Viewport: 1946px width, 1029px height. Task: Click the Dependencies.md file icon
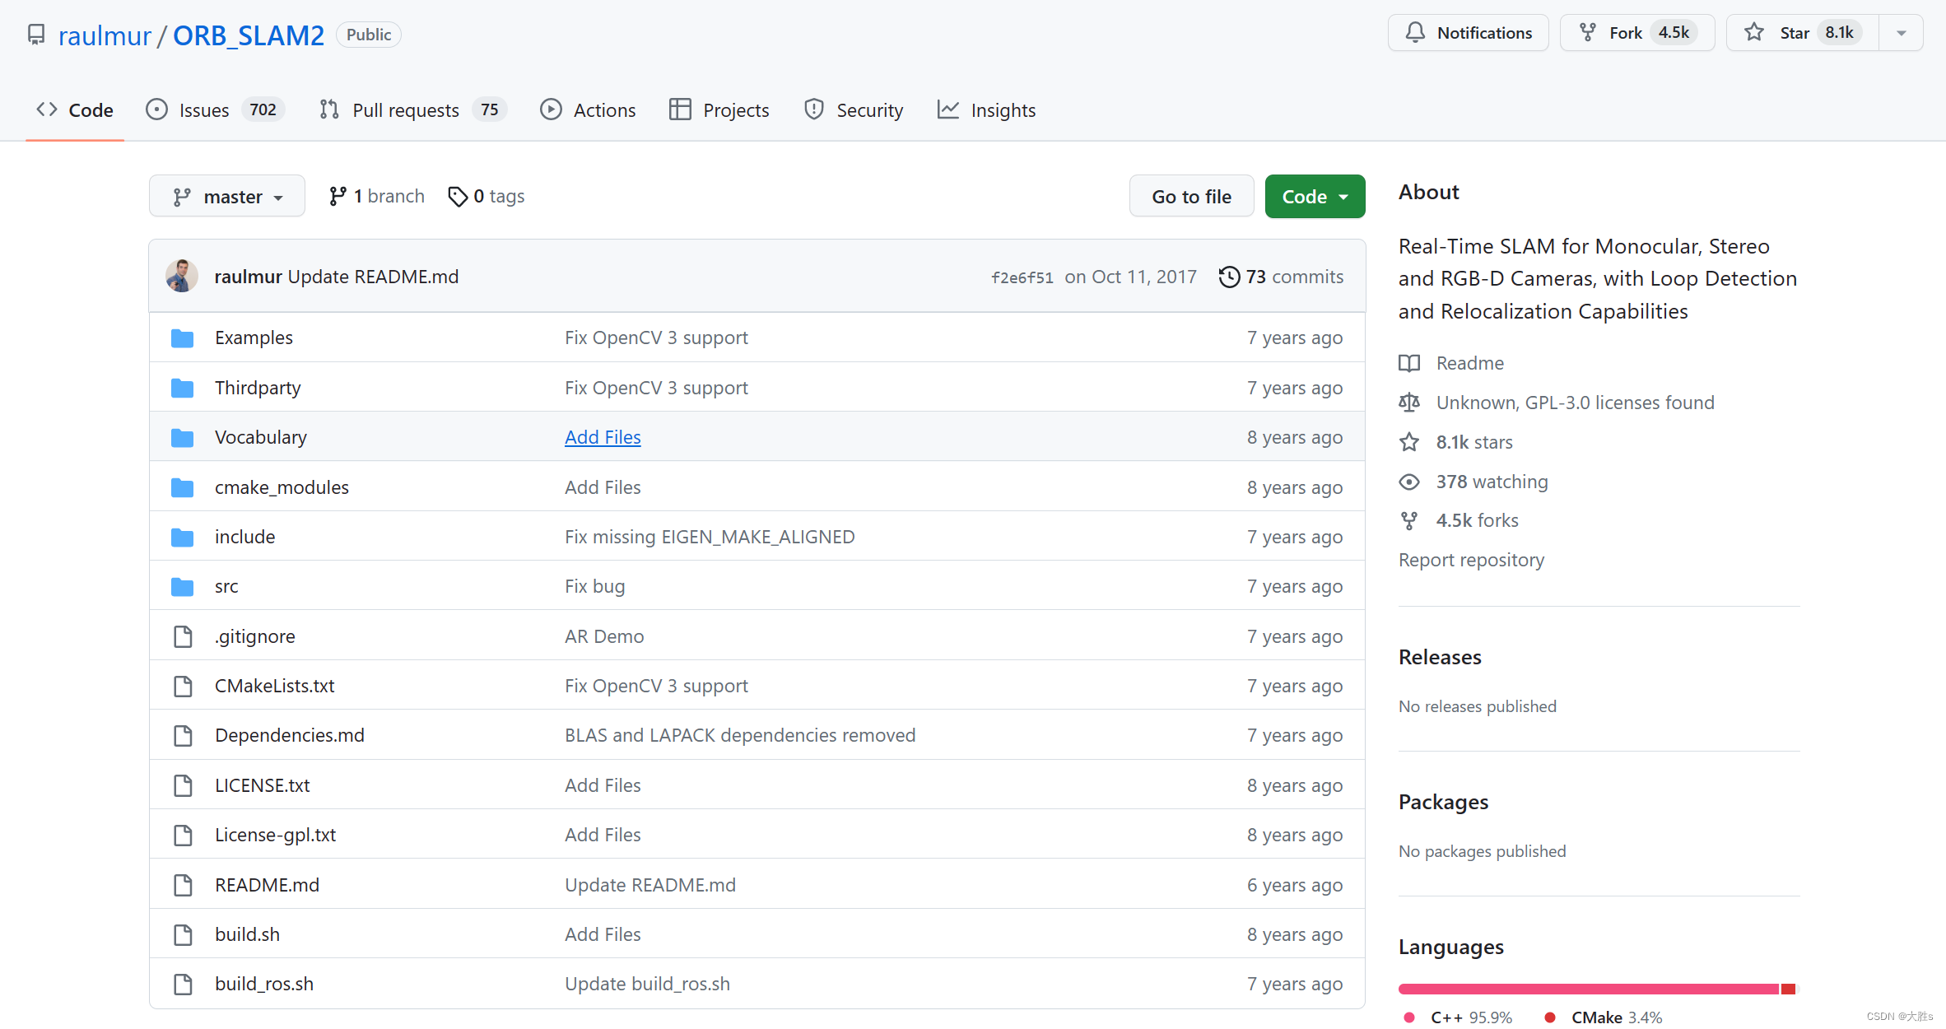[x=183, y=735]
